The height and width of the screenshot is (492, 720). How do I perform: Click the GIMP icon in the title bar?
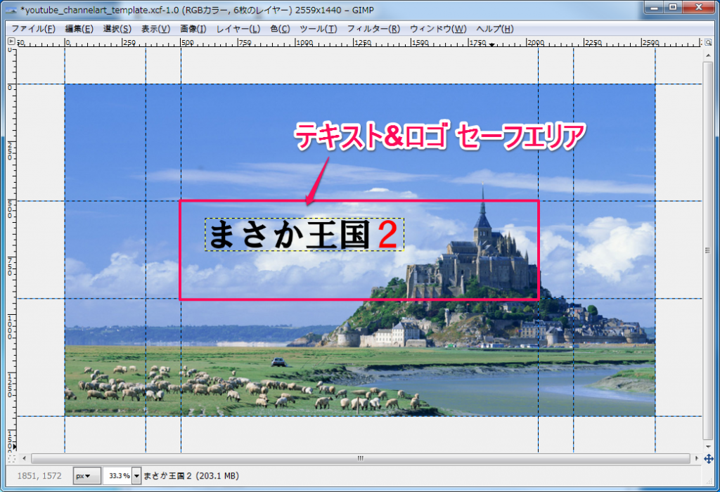[x=11, y=10]
